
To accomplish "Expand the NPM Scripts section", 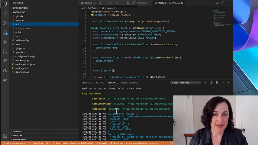I will pyautogui.click(x=19, y=139).
